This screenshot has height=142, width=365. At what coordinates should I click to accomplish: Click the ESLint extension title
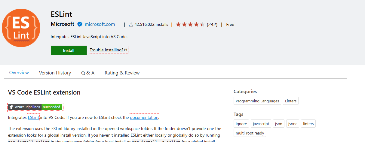pyautogui.click(x=62, y=14)
